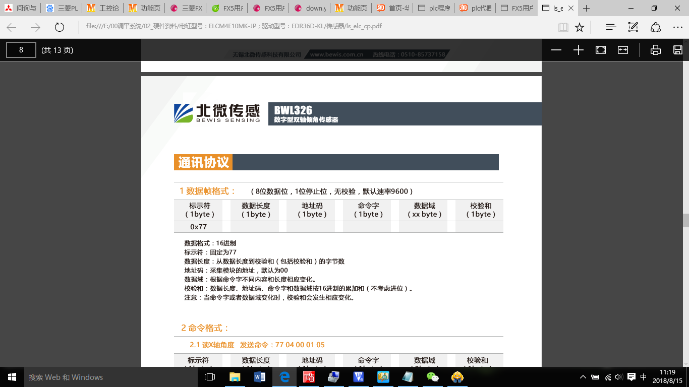Zoom out the PDF with minus icon
Viewport: 689px width, 387px height.
pos(556,50)
